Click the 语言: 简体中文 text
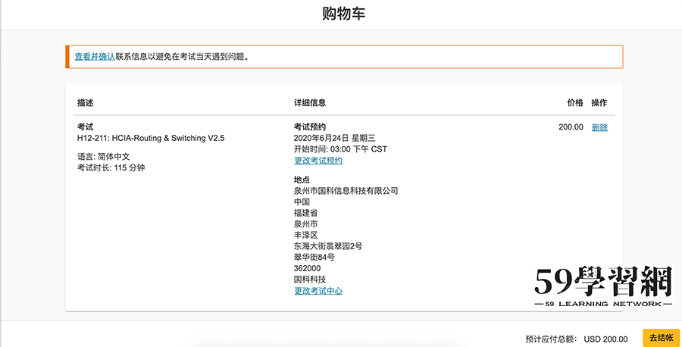This screenshot has height=347, width=682. point(104,156)
